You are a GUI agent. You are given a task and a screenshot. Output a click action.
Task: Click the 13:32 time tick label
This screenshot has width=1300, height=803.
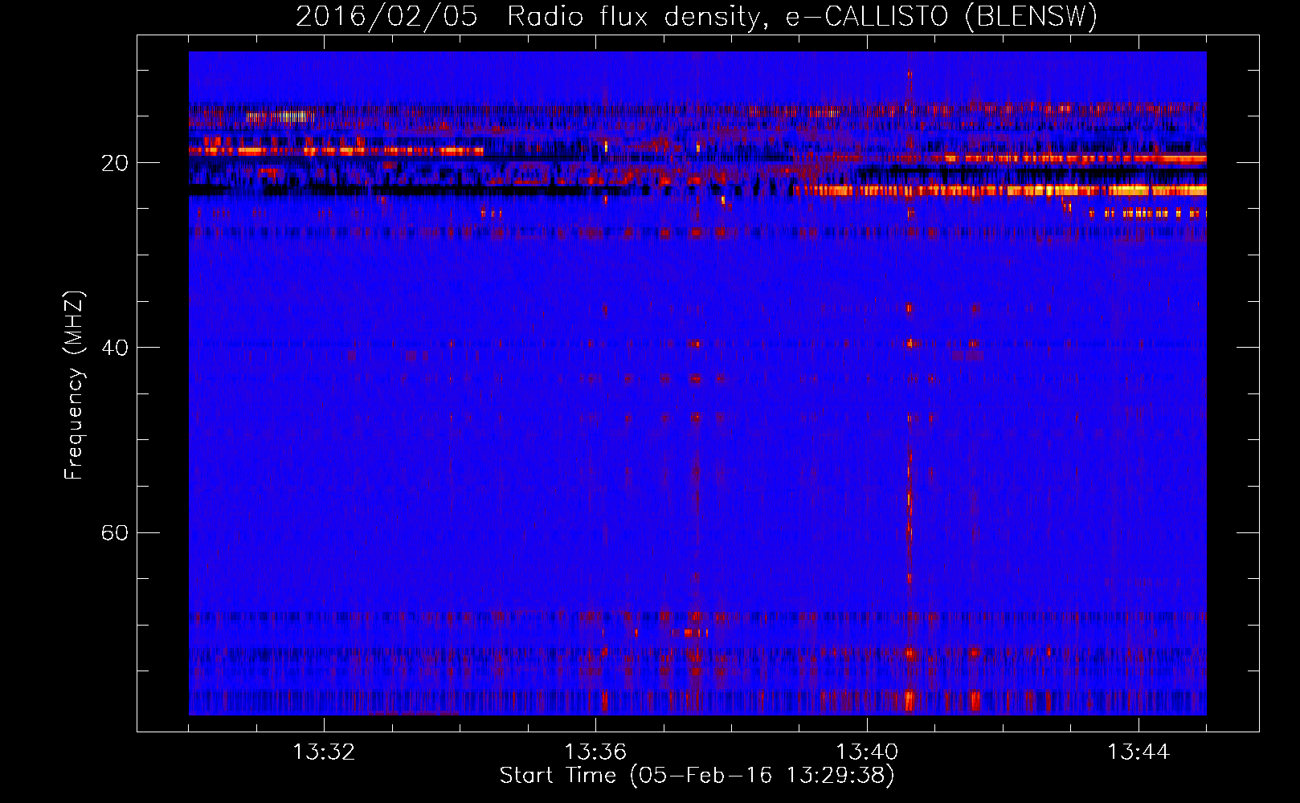324,752
